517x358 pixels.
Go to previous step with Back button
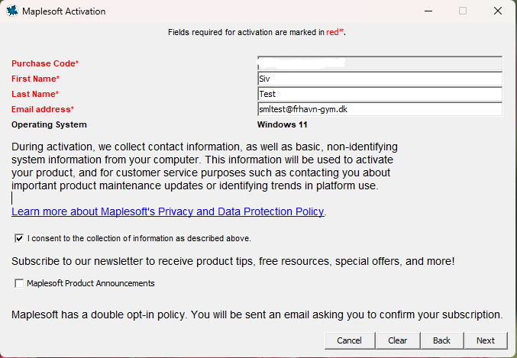(441, 340)
